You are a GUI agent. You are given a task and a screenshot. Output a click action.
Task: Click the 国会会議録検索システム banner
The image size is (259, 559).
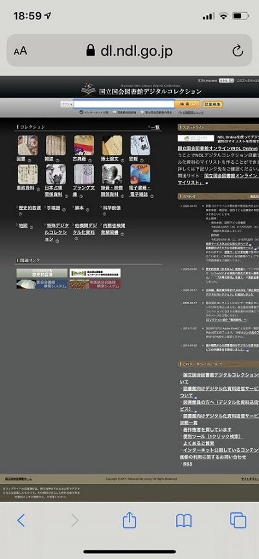point(41,284)
